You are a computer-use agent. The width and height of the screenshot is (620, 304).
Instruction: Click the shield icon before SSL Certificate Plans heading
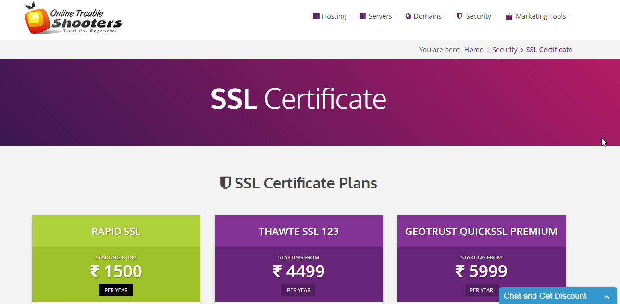tap(224, 183)
